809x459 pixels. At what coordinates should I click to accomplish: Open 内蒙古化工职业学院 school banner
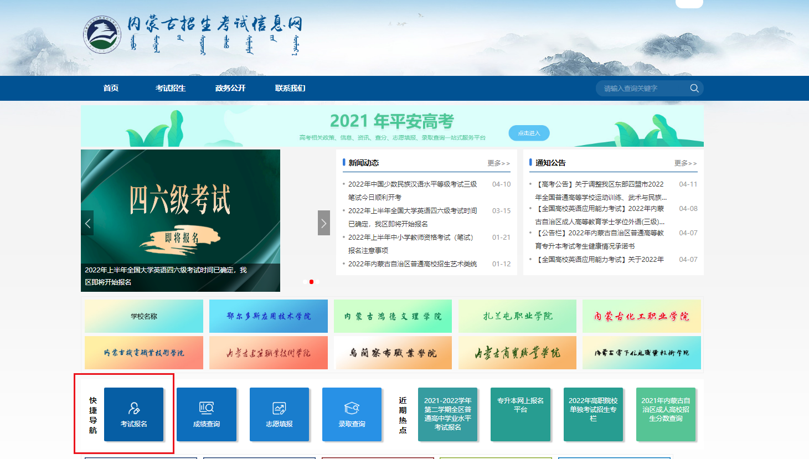pos(642,316)
